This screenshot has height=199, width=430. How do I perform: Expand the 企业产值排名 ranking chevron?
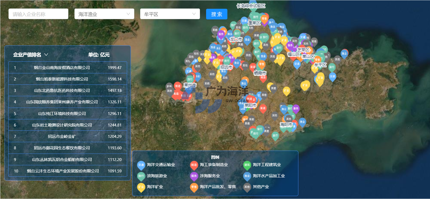(x=46, y=55)
